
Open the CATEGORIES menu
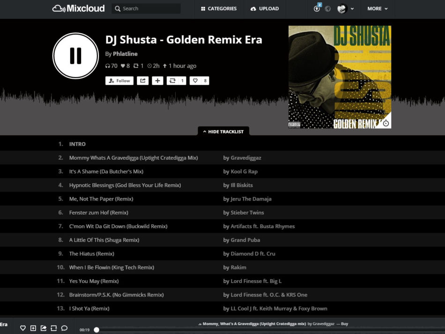[x=218, y=8]
